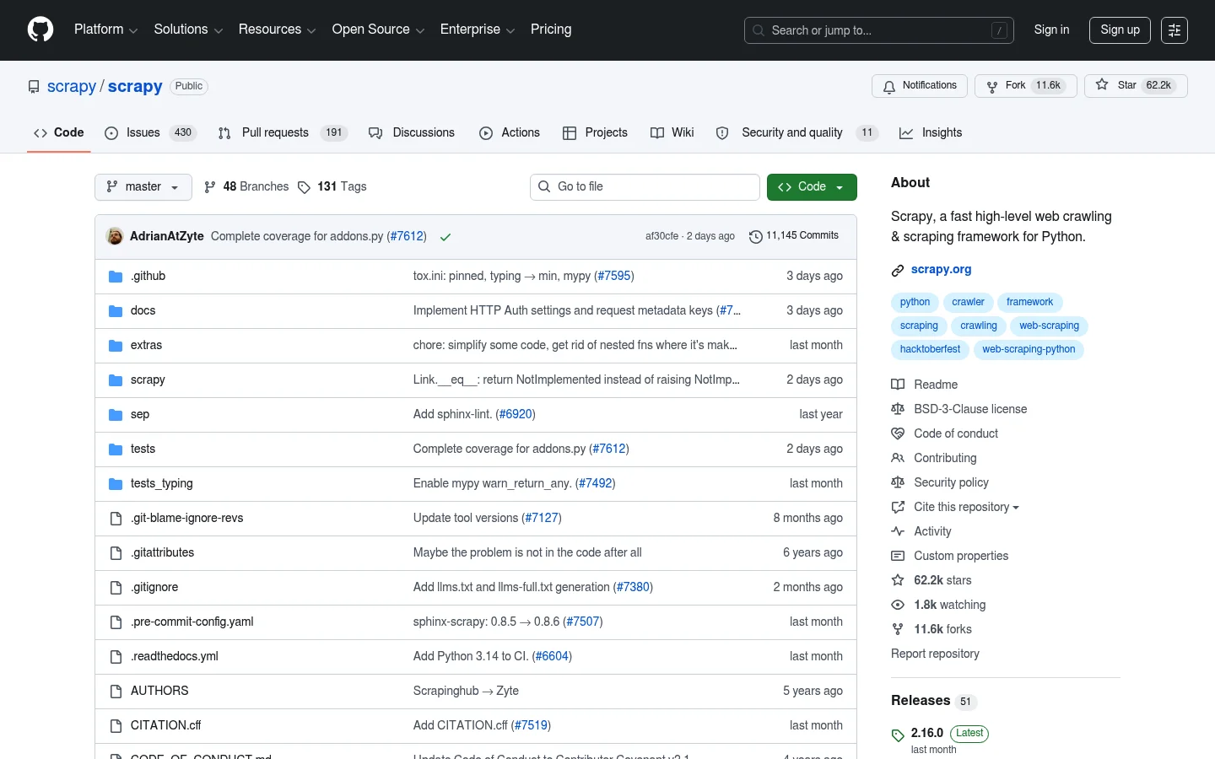1215x759 pixels.
Task: Click the 48 Branches link
Action: click(246, 187)
